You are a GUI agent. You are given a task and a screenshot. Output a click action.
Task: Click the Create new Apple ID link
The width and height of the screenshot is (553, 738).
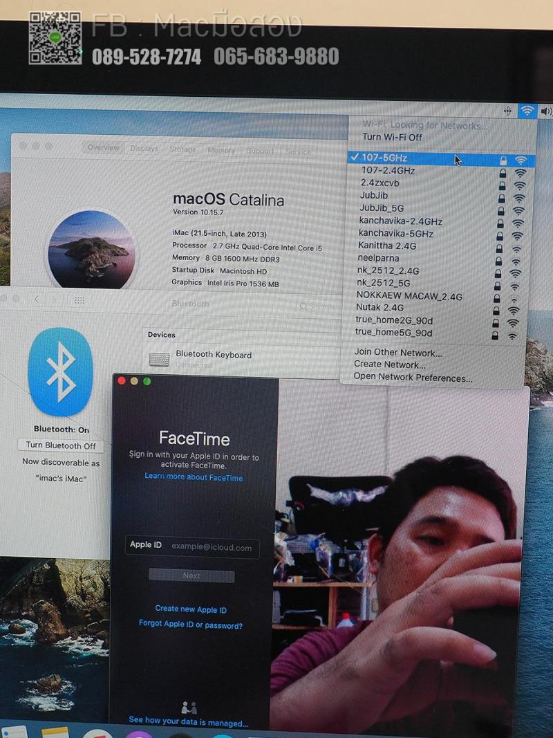(191, 609)
